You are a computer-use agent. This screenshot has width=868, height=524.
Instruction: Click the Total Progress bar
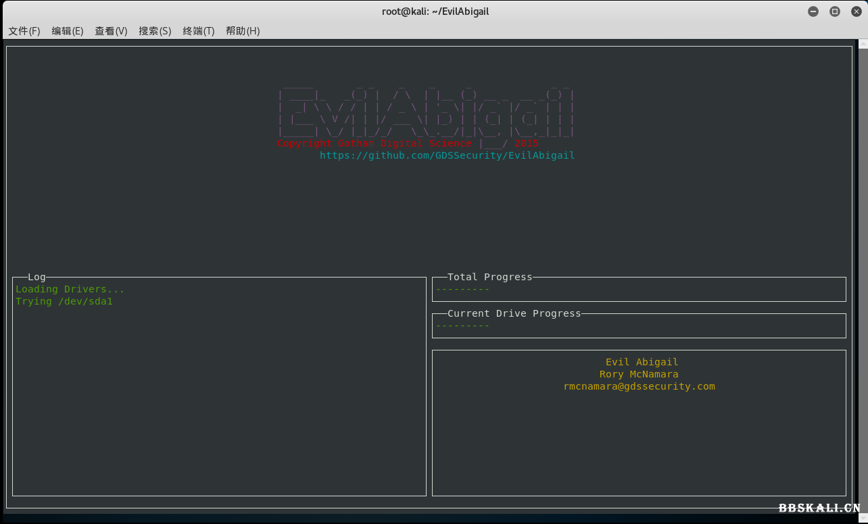coord(638,290)
